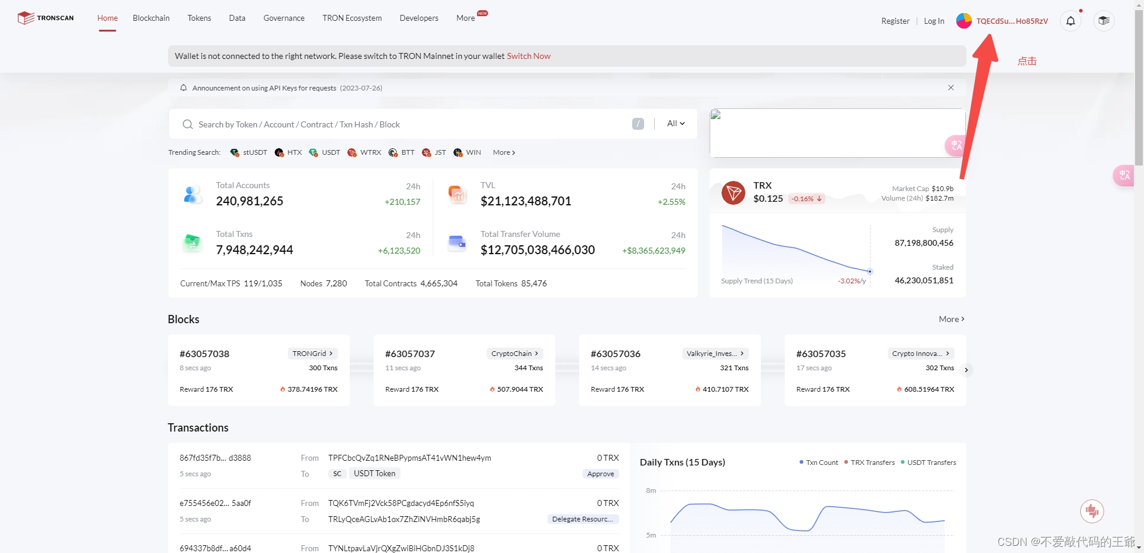The height and width of the screenshot is (553, 1144).
Task: Open address TPFCbcQvZq1RNeBPypmsAT41vWN1hew4ym
Action: click(x=409, y=458)
